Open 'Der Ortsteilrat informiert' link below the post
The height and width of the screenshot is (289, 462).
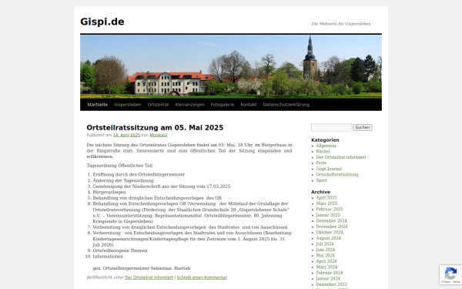pos(149,277)
